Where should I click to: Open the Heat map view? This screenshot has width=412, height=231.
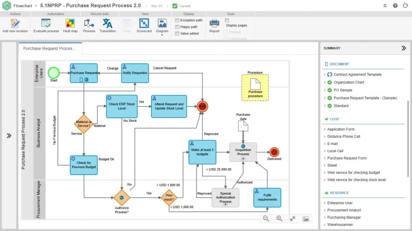(x=70, y=24)
